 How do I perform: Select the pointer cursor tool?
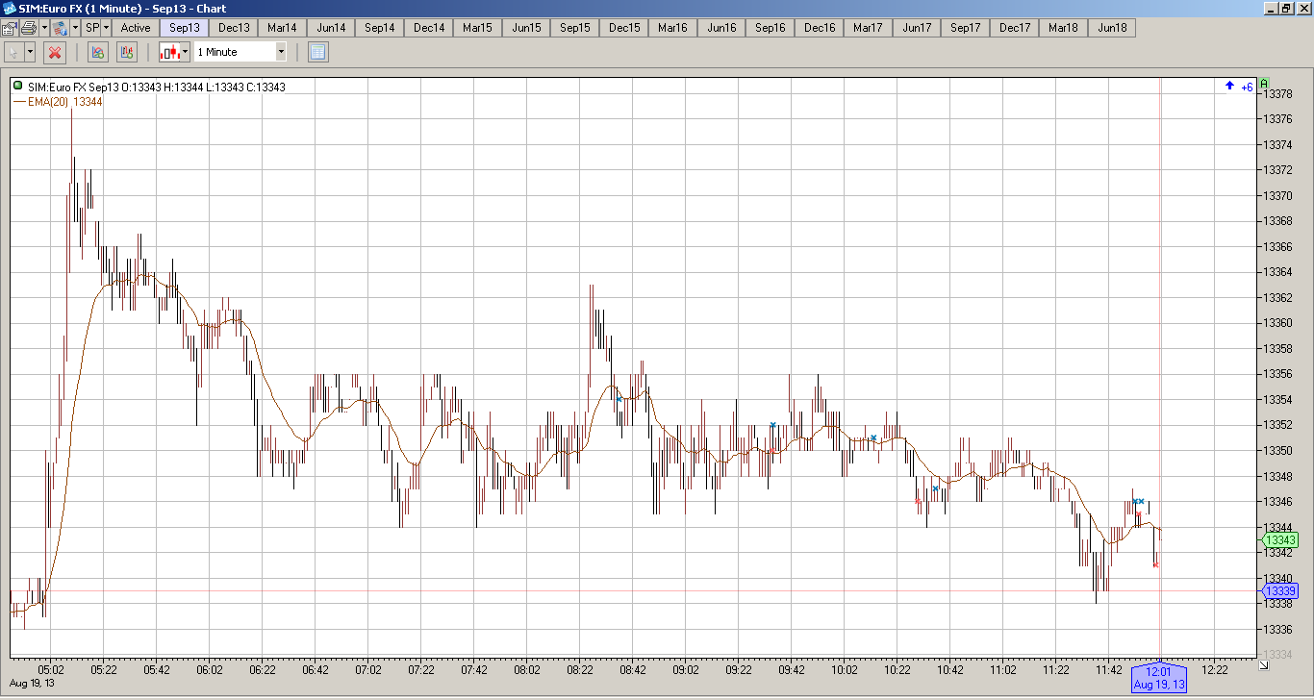pos(14,52)
